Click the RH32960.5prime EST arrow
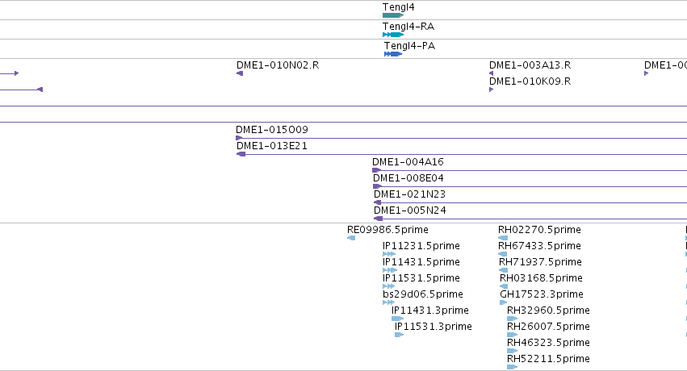Viewport: 687px width, 371px height. [512, 319]
